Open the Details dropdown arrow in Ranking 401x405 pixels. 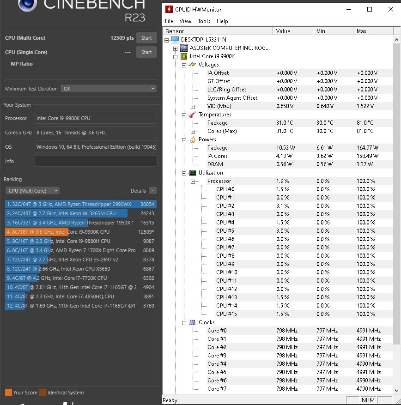[153, 191]
